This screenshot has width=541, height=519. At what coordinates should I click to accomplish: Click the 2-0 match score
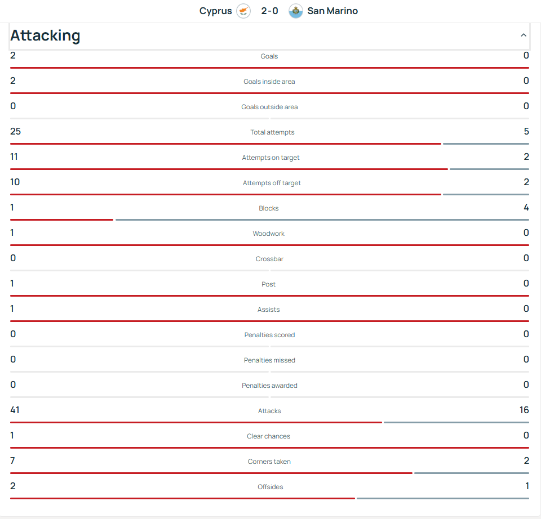(269, 11)
